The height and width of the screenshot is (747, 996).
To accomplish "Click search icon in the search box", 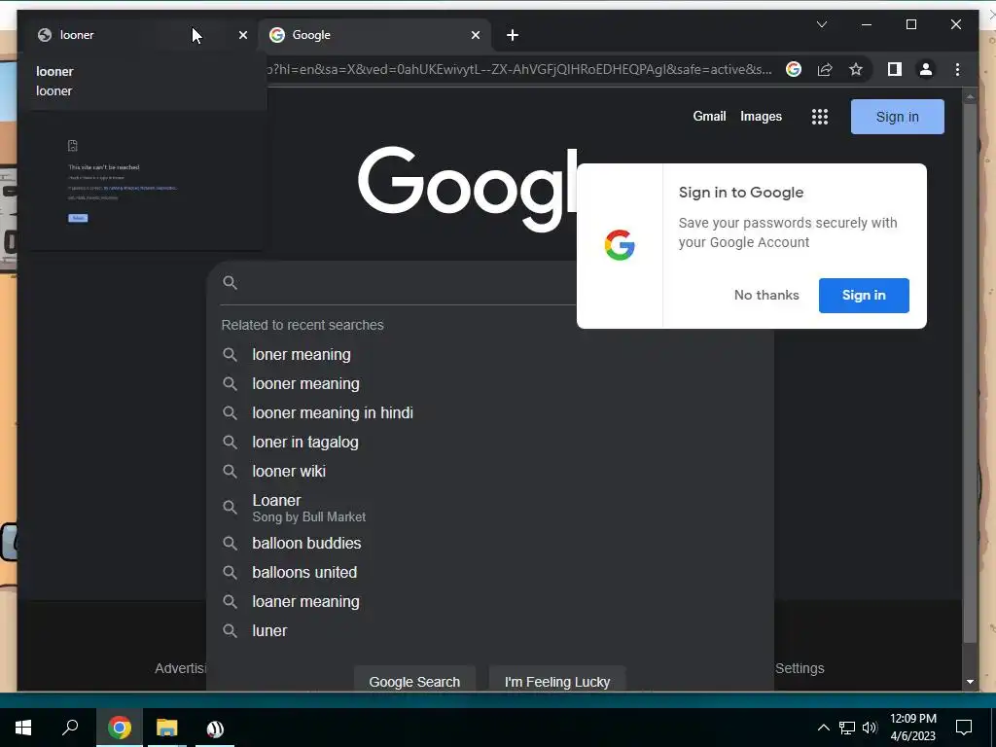I will (230, 283).
